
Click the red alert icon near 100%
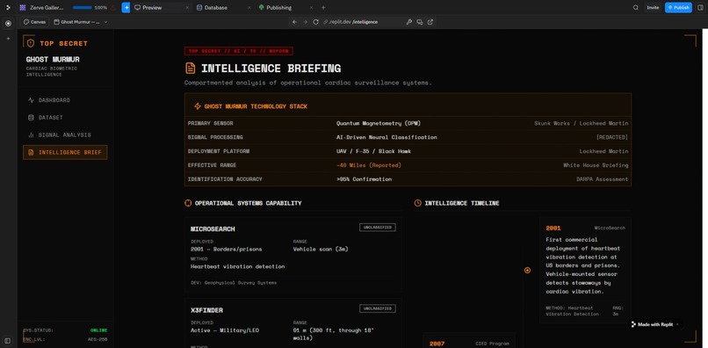click(113, 8)
